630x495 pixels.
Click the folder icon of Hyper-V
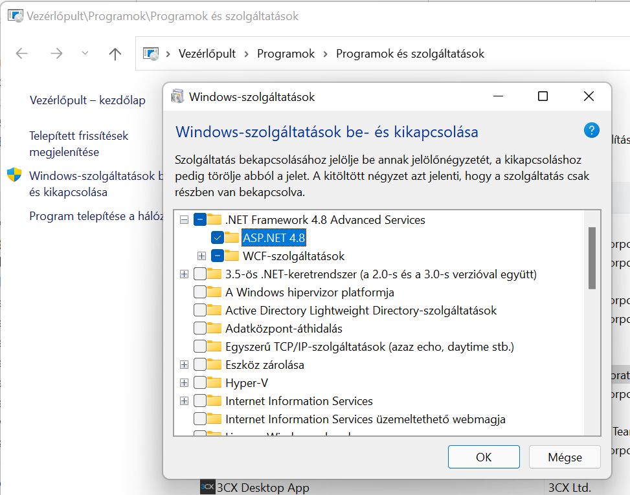214,382
